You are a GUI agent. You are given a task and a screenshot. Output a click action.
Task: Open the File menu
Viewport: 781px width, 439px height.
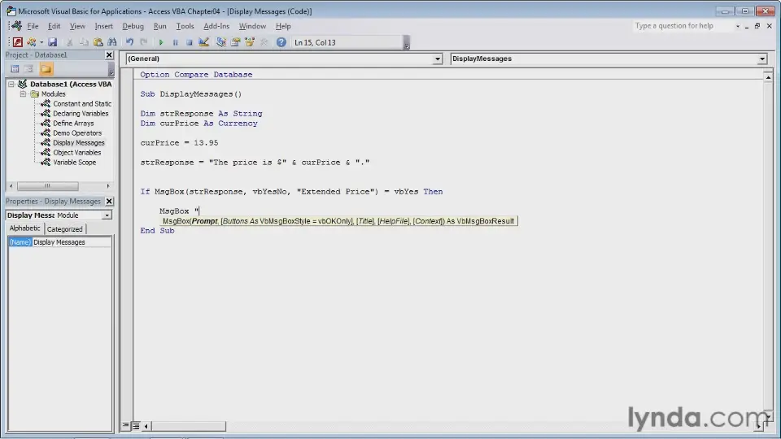[x=33, y=26]
